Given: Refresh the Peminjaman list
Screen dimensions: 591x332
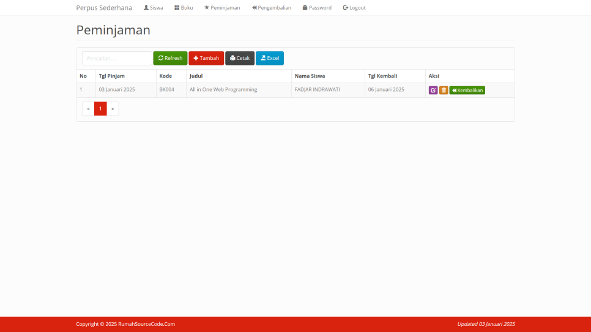Looking at the screenshot, I should click(x=170, y=58).
